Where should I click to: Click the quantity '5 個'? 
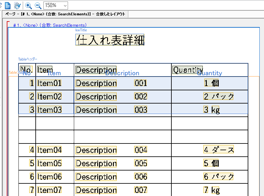(x=211, y=163)
